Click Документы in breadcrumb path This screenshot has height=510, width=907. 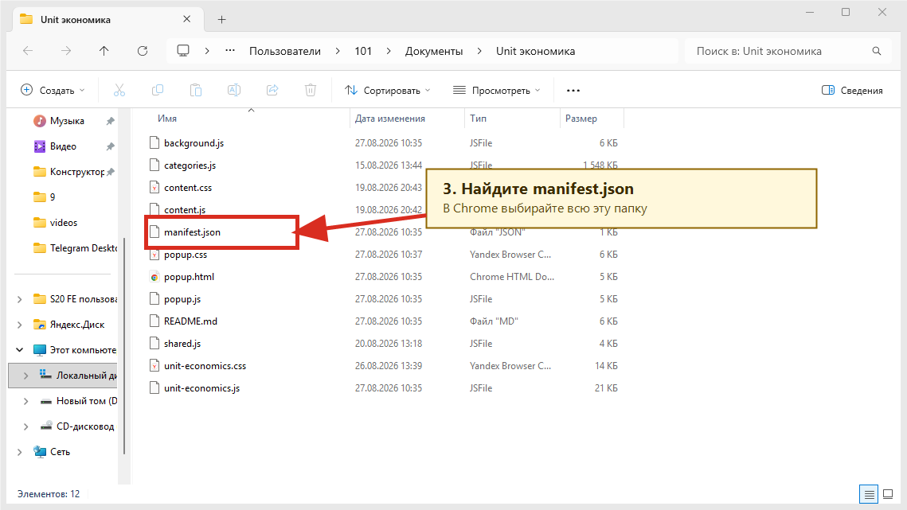pos(434,51)
